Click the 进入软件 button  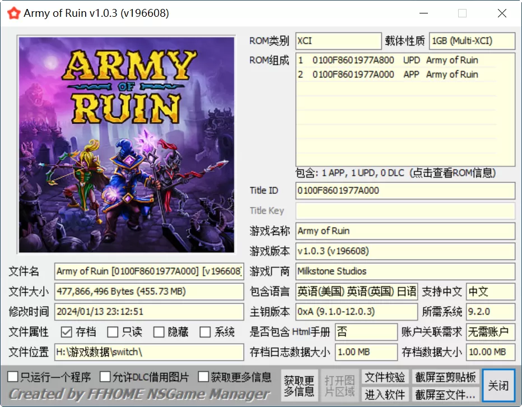click(385, 395)
